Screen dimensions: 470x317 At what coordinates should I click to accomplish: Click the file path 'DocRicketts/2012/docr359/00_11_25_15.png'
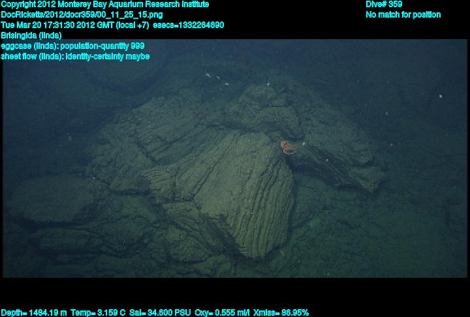pyautogui.click(x=82, y=15)
